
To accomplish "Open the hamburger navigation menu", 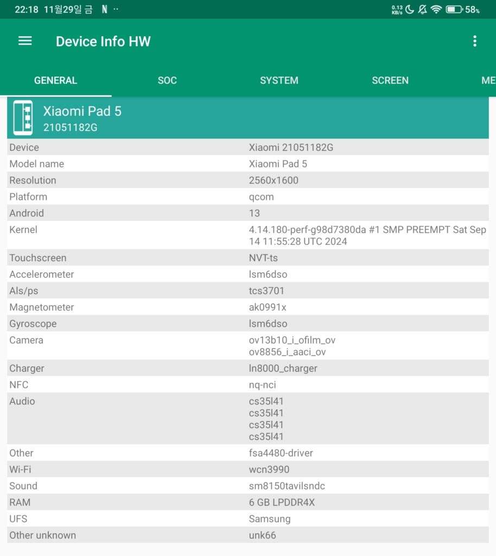I will point(25,41).
